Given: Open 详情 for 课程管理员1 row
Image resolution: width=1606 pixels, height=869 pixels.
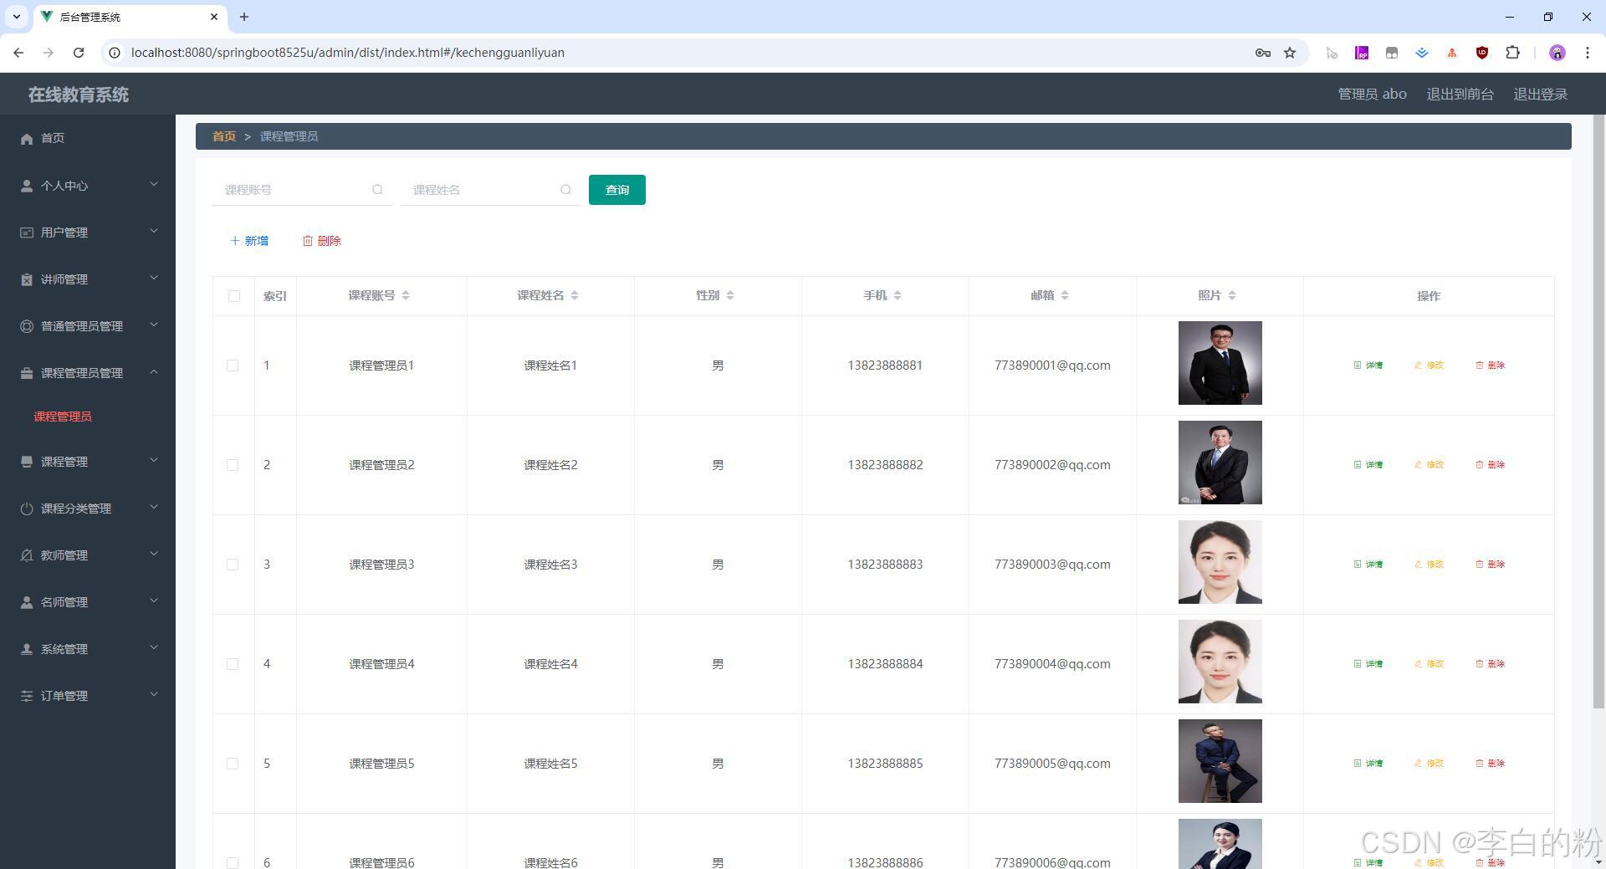Looking at the screenshot, I should pos(1368,365).
